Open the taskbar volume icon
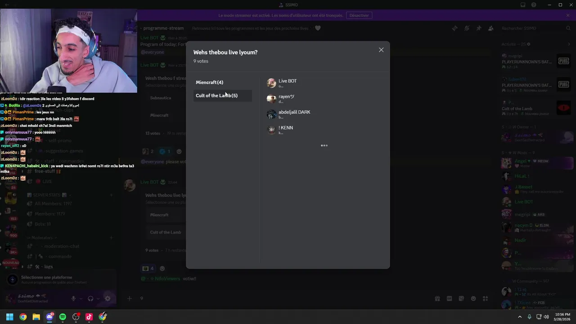The width and height of the screenshot is (576, 324). pyautogui.click(x=546, y=317)
